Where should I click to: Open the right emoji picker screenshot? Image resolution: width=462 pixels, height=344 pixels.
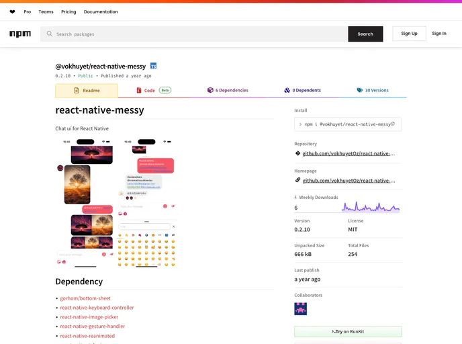point(147,203)
